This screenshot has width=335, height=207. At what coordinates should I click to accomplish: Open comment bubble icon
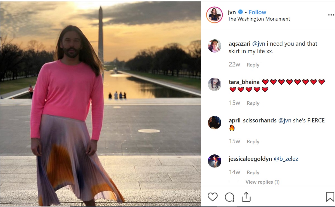pyautogui.click(x=229, y=197)
